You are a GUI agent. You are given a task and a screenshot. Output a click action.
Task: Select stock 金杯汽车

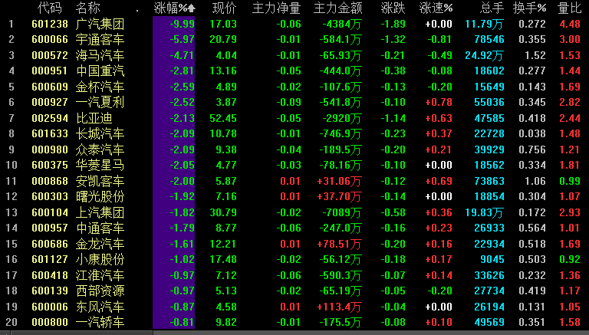click(x=100, y=87)
